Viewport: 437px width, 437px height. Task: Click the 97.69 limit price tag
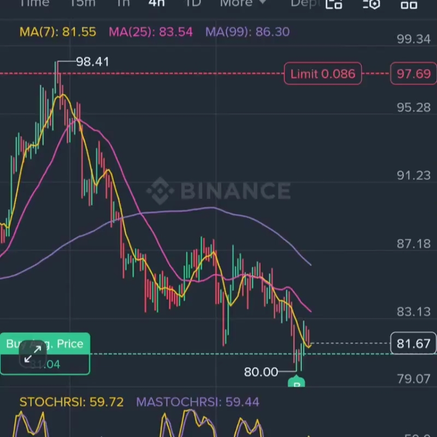point(414,74)
